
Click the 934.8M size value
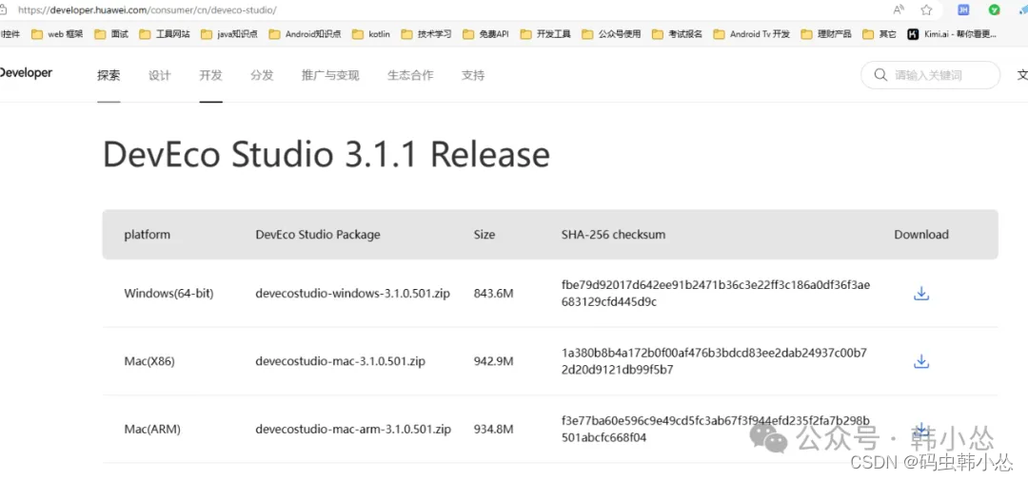[493, 430]
